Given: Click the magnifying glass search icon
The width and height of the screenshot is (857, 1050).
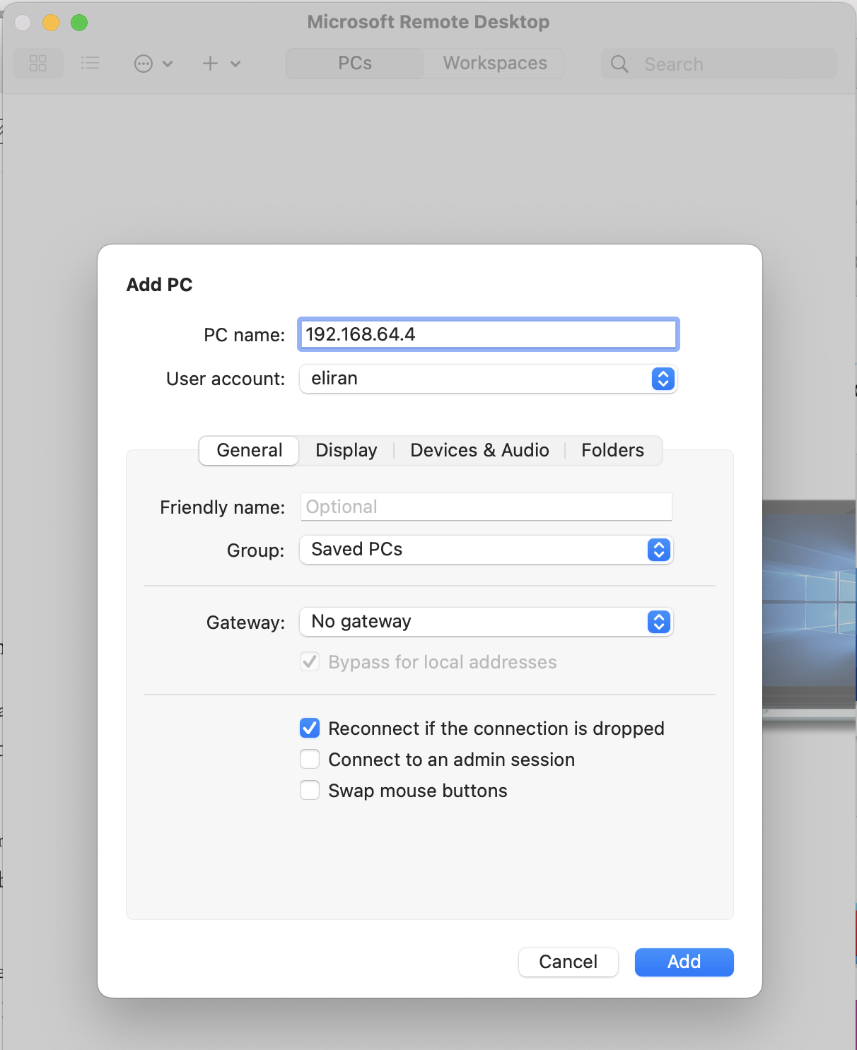Looking at the screenshot, I should coord(619,64).
